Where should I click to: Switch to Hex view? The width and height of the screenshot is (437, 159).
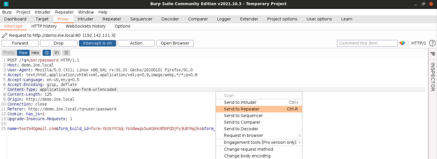(35, 53)
